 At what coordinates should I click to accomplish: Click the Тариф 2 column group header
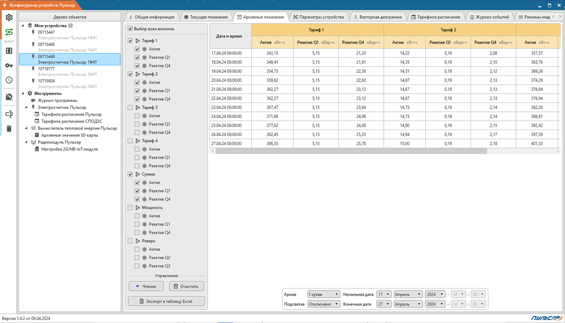(x=450, y=30)
